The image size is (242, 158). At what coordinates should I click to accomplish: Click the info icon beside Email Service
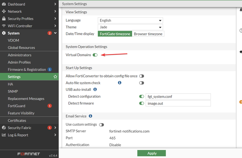pos(90,116)
